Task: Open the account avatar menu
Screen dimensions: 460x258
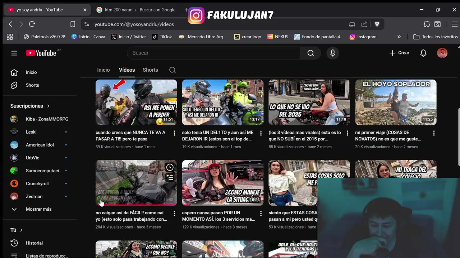Action: [x=442, y=53]
